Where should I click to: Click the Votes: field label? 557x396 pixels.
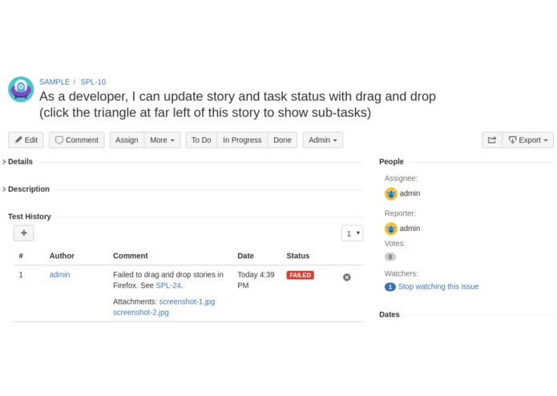(x=395, y=243)
